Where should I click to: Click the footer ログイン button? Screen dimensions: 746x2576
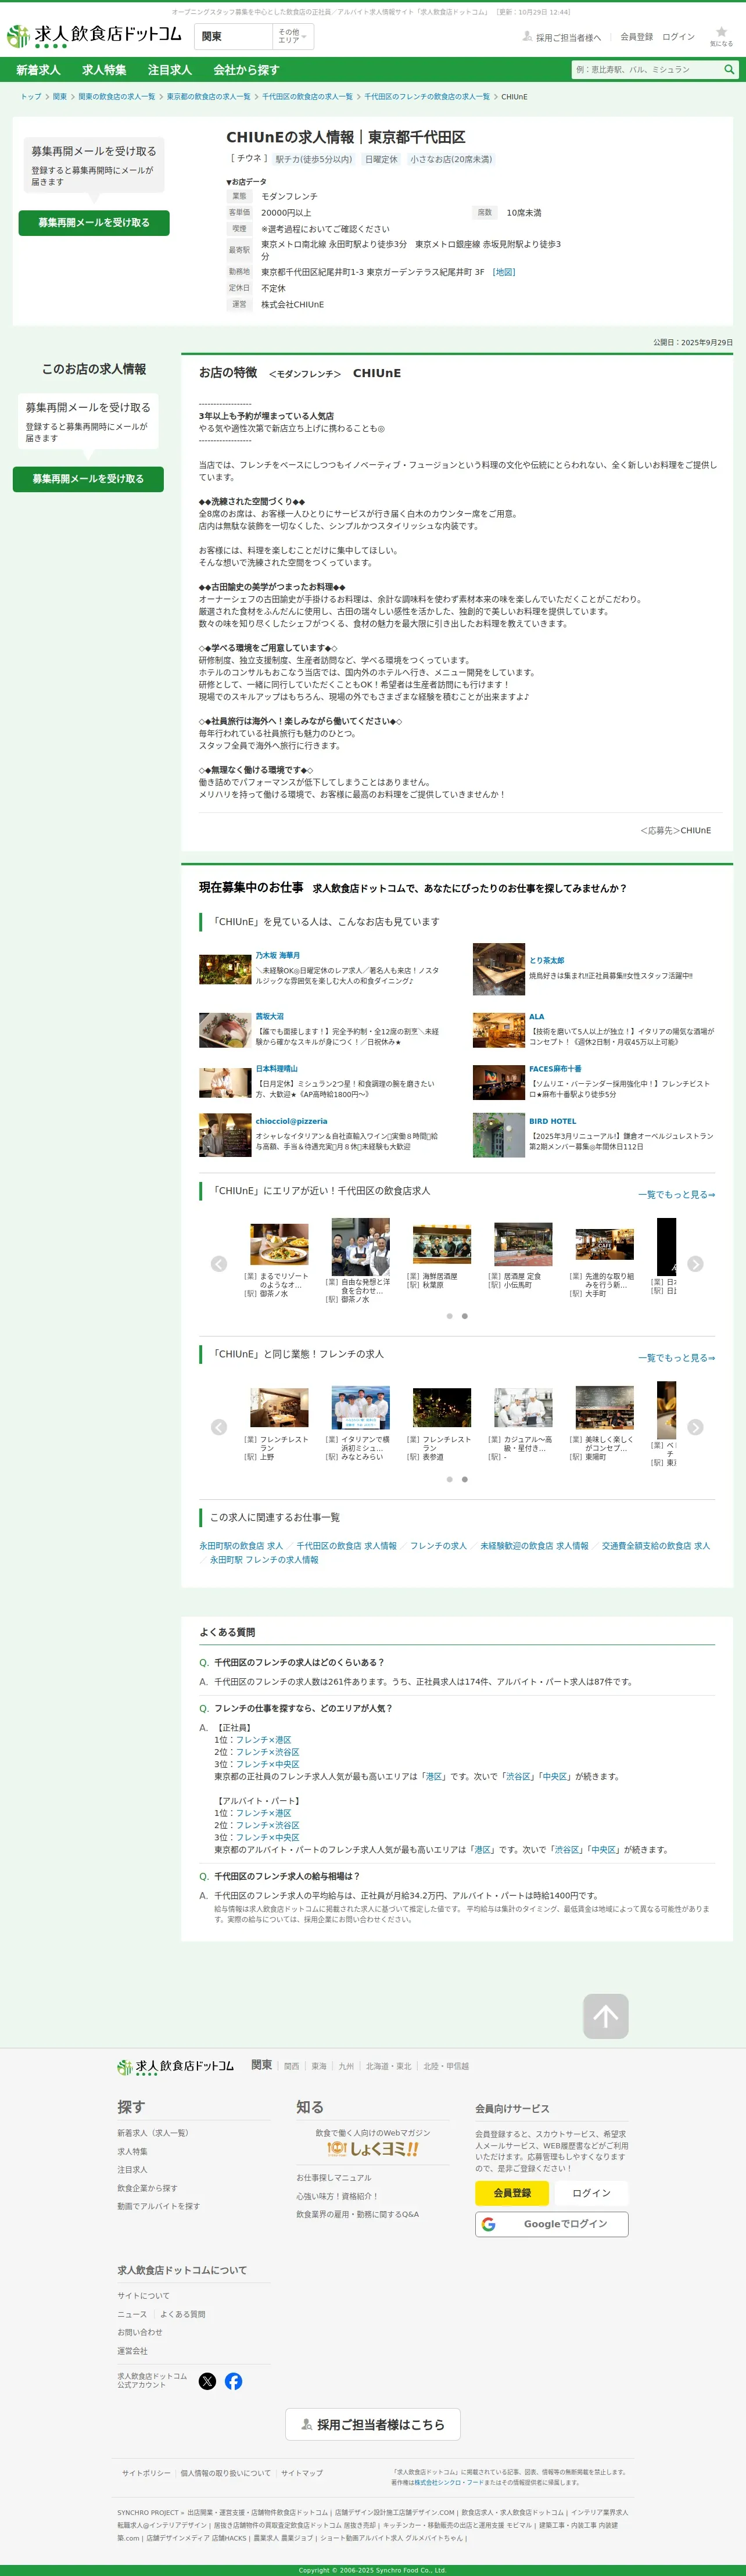pos(591,2193)
